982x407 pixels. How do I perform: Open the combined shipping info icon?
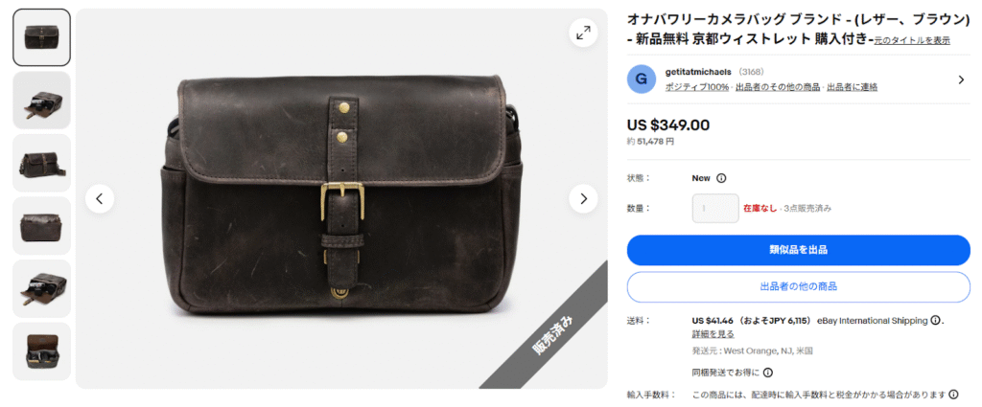(768, 373)
